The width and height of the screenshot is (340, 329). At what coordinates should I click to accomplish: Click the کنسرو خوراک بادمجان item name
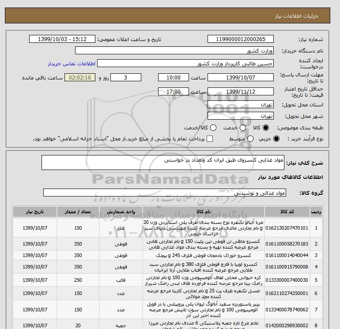(204, 255)
